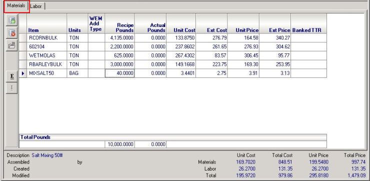Click the ext cost 223.75 cell

click(211, 64)
